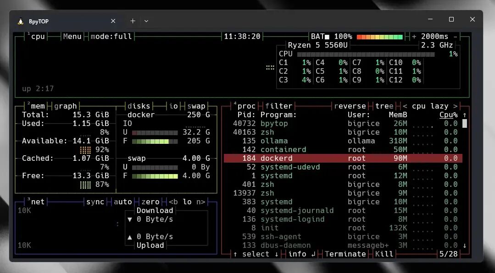Viewport: 495px width, 273px height.
Task: Toggle the io mode in disks
Action: (173, 106)
